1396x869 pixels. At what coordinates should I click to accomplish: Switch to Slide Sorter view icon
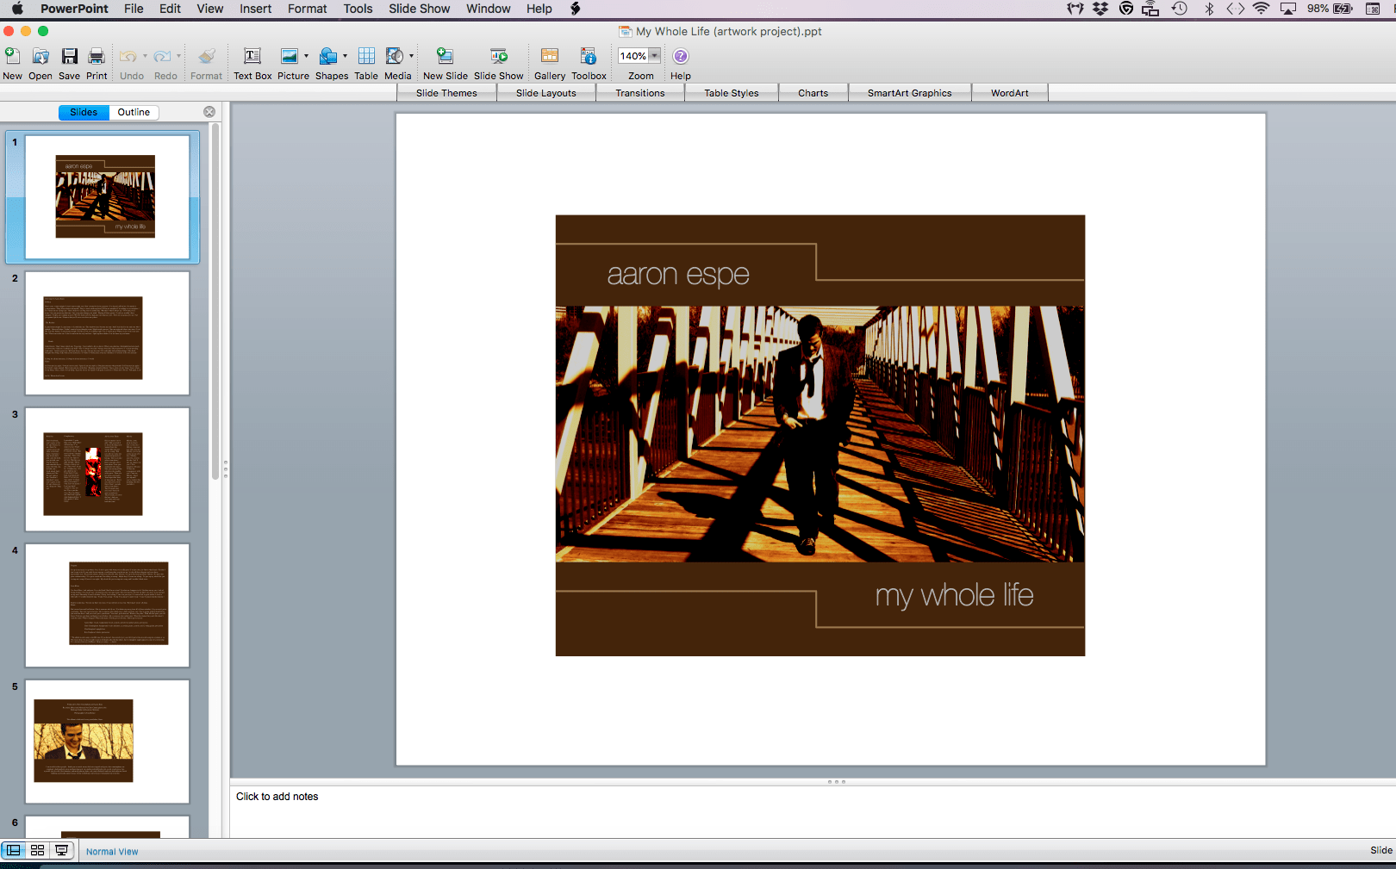pyautogui.click(x=37, y=850)
